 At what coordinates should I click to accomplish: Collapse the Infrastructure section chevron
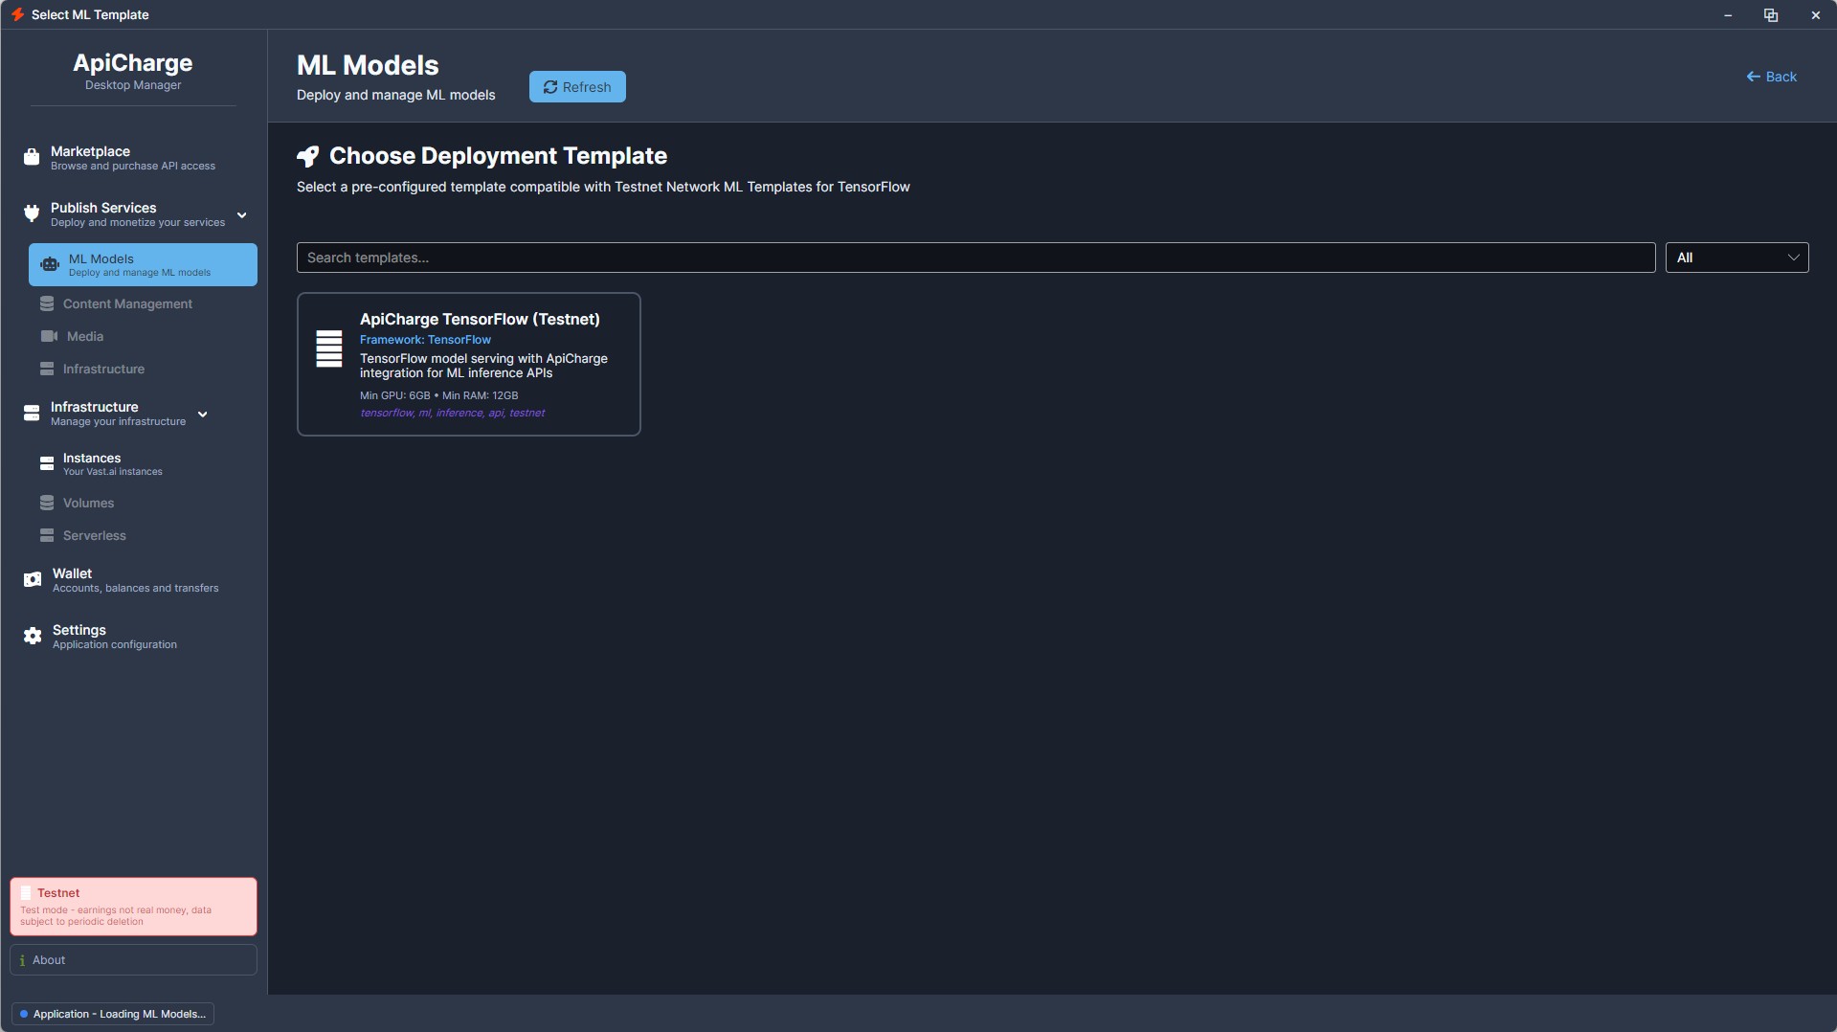pos(203,415)
